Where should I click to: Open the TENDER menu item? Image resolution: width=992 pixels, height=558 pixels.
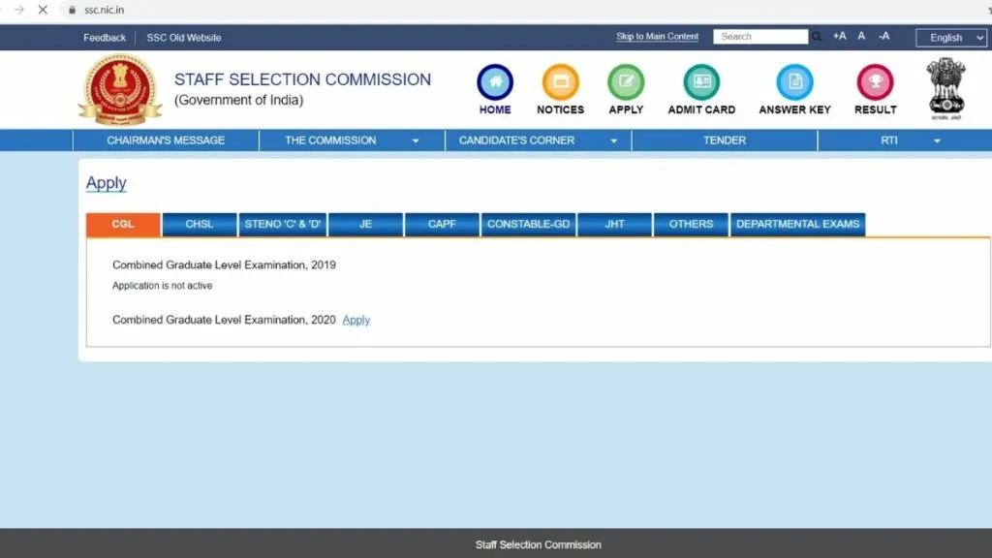pos(725,140)
